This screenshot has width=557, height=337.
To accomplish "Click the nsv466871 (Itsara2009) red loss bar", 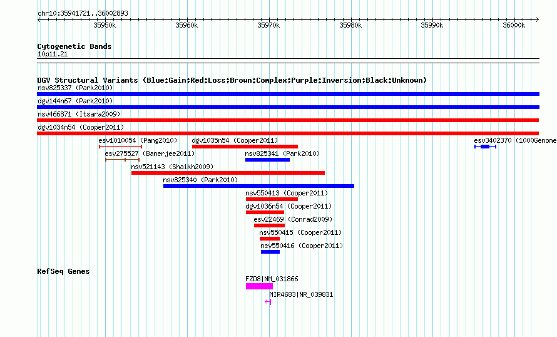I will pyautogui.click(x=288, y=120).
